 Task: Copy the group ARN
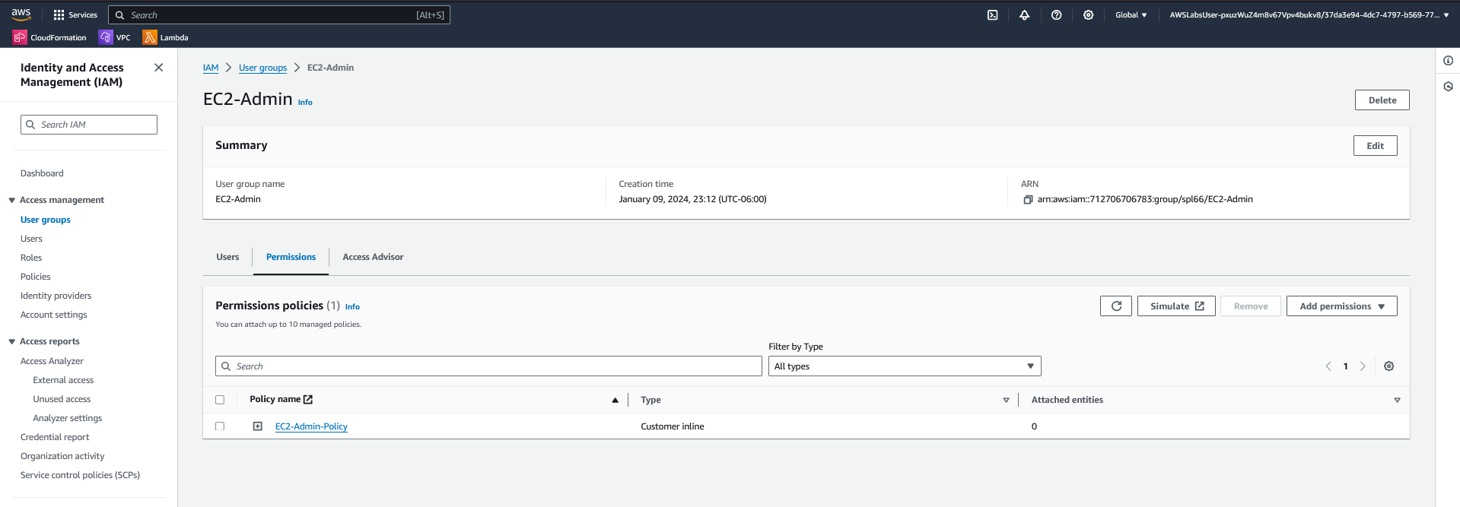click(1028, 200)
